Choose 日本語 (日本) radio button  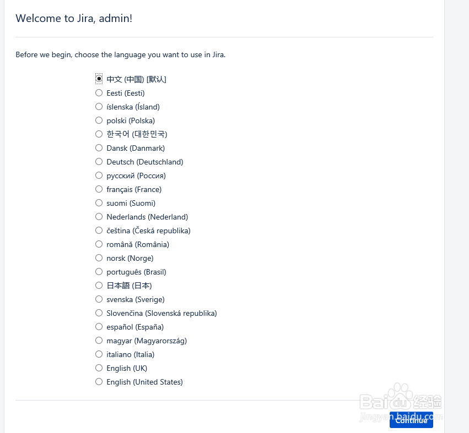tap(99, 286)
